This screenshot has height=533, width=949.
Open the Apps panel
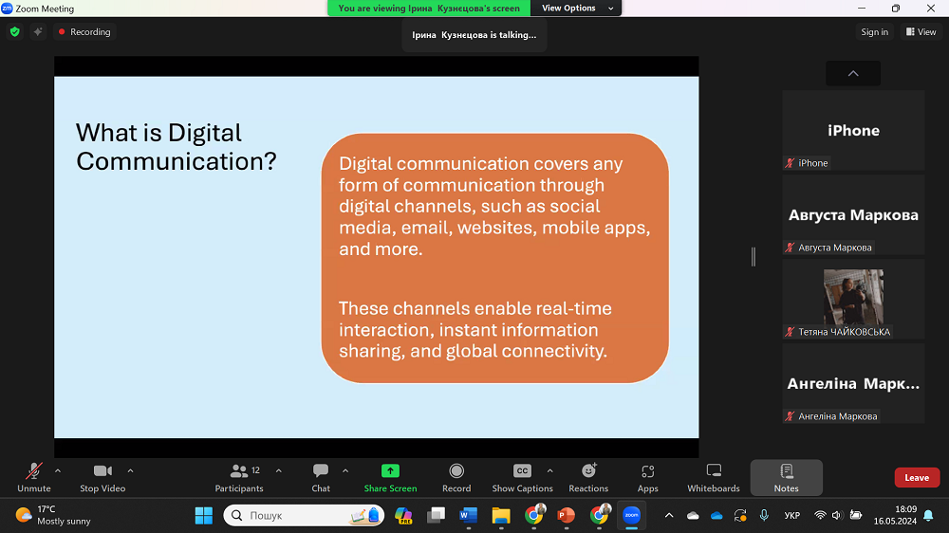tap(648, 477)
